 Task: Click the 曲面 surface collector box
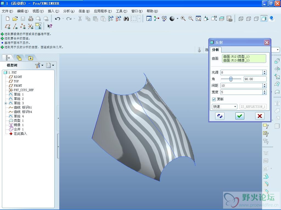pyautogui.click(x=244, y=59)
